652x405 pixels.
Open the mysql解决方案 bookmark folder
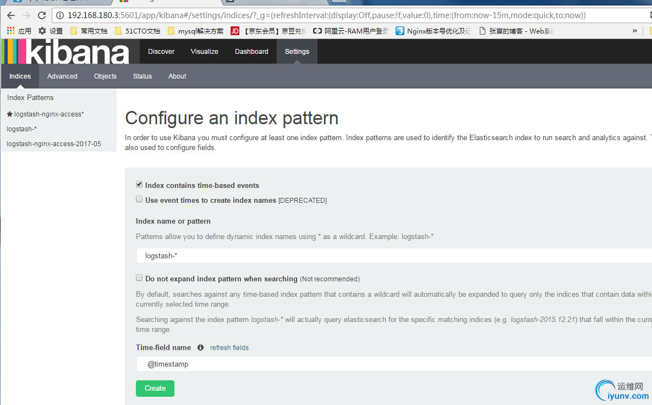tap(195, 31)
